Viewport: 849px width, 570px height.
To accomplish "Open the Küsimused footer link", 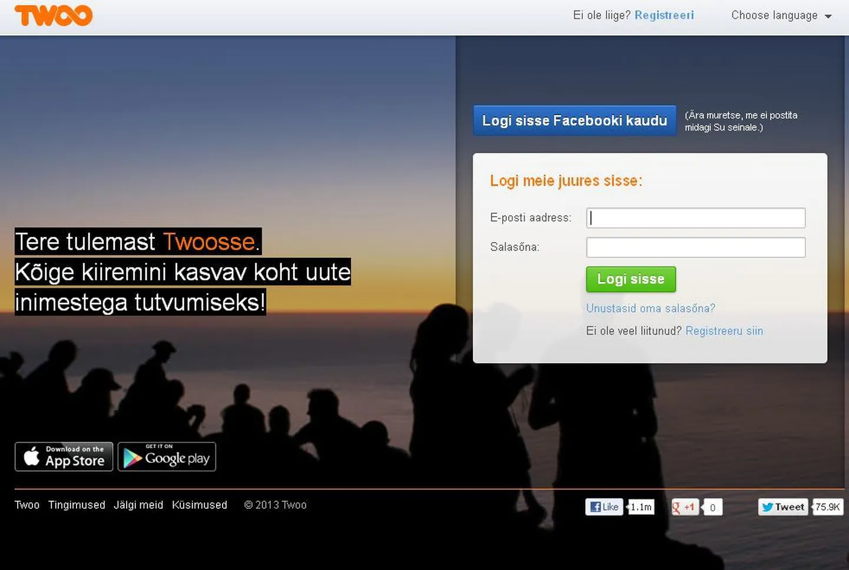I will click(x=200, y=505).
